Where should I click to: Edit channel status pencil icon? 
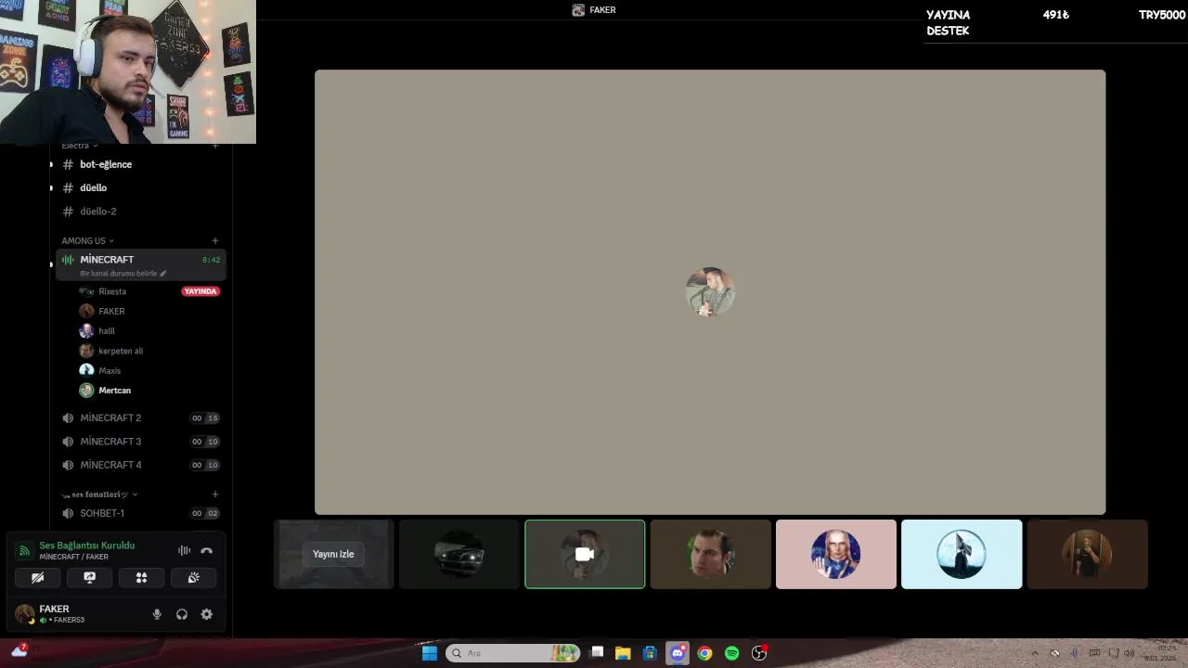(163, 274)
